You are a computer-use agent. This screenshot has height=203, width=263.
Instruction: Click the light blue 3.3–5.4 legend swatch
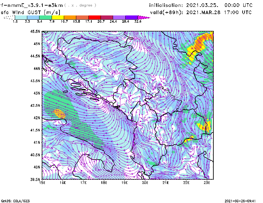[x=33, y=17]
